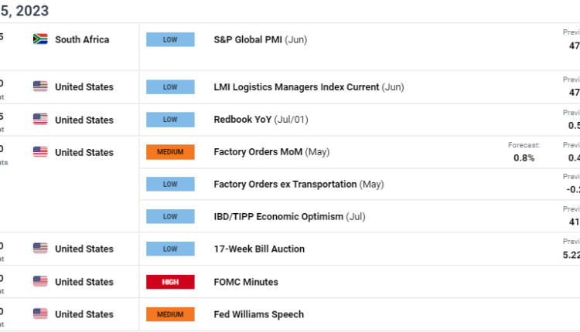The image size is (580, 332).
Task: Click the US flag in the LMI Logistics row
Action: point(40,87)
